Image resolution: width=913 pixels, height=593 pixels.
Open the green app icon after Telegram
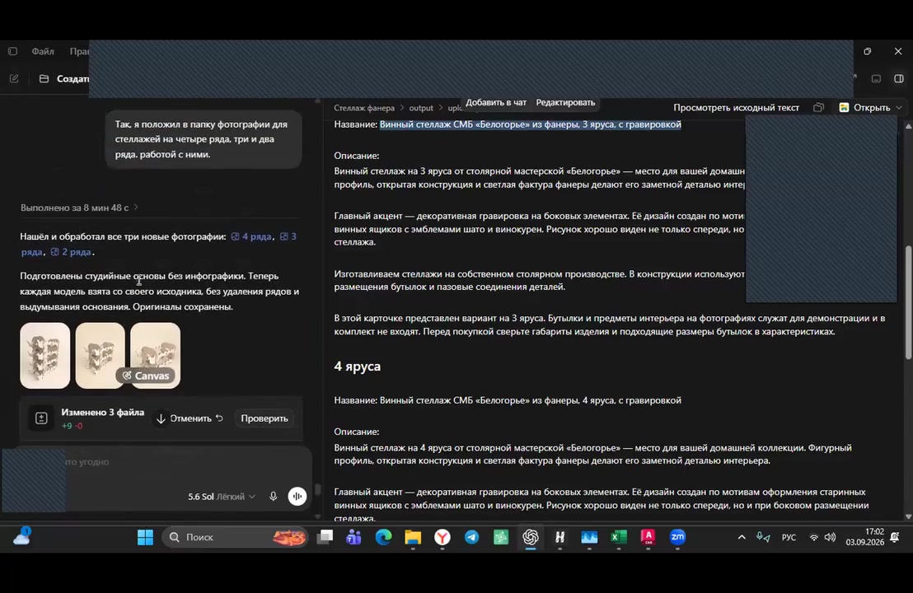(501, 537)
